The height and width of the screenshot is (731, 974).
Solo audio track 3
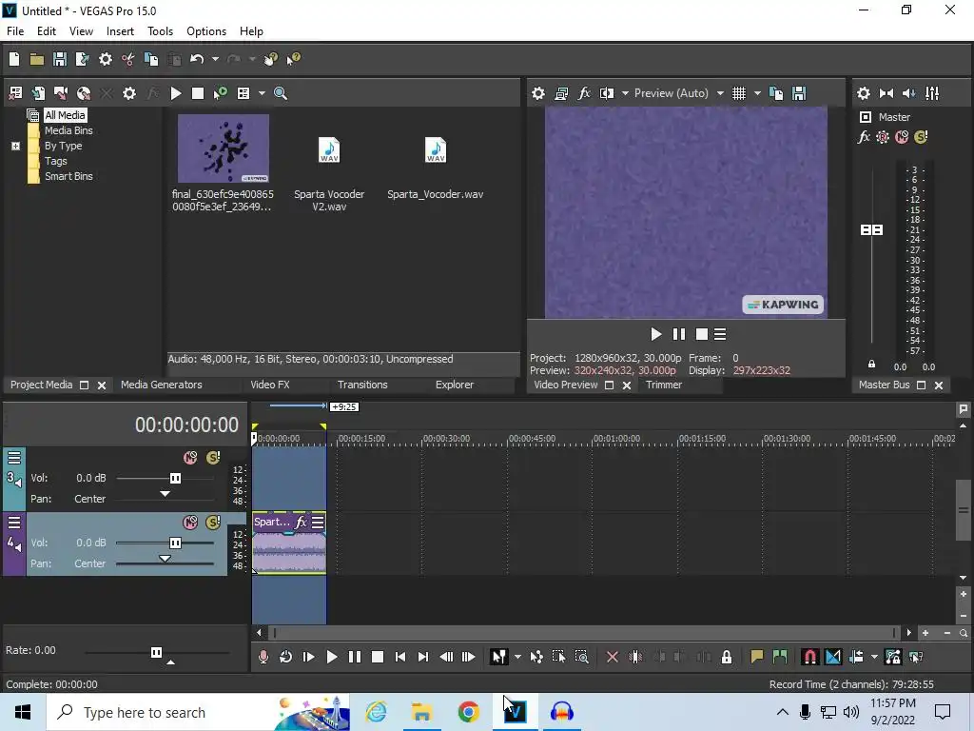[213, 458]
